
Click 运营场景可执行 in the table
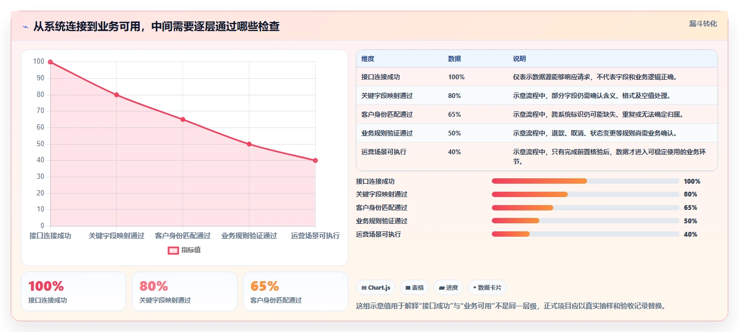(x=384, y=152)
